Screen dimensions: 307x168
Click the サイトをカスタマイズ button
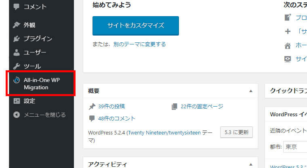[x=136, y=26]
